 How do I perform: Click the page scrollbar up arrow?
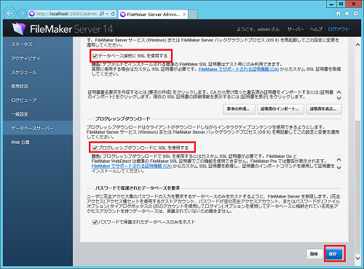(x=357, y=44)
